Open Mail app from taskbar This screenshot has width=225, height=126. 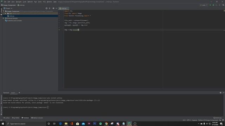(83, 124)
